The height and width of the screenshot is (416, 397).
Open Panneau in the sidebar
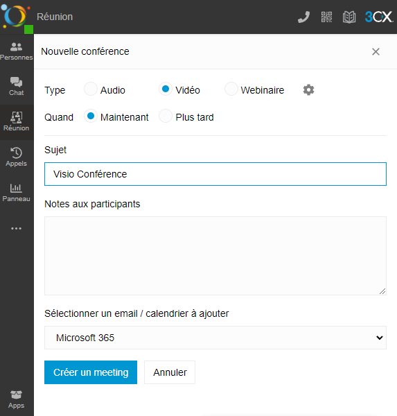17,193
